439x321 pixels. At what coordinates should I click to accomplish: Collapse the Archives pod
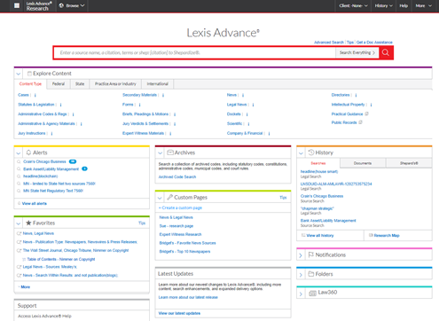(x=160, y=153)
